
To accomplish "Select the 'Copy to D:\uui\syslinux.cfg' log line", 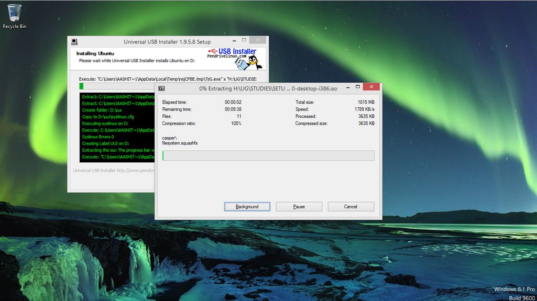I will click(108, 117).
